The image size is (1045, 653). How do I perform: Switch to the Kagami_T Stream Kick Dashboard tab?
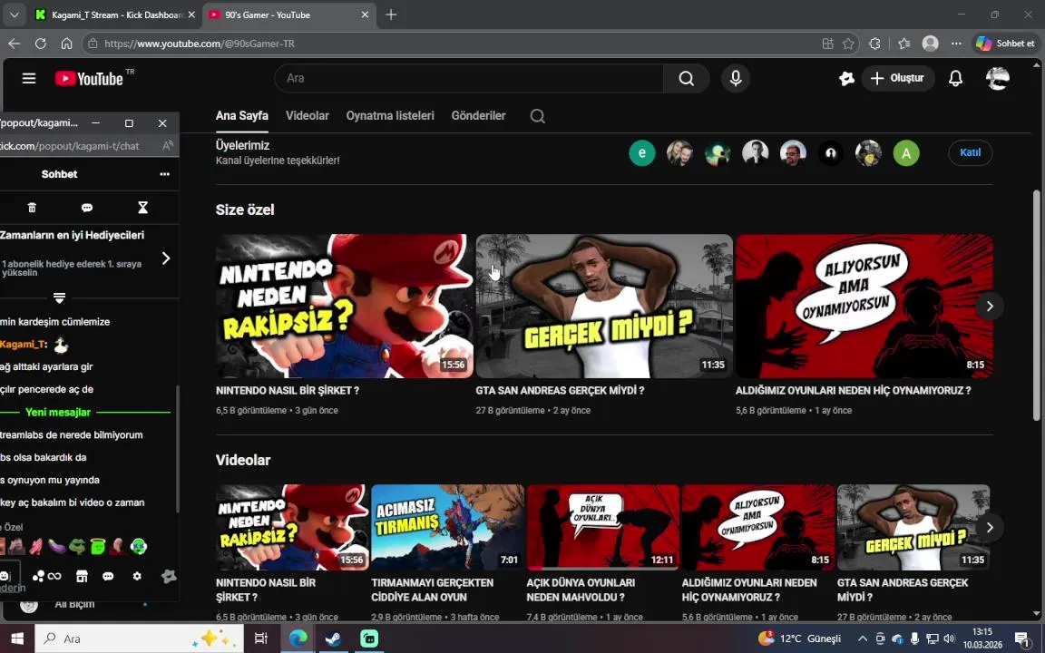tap(117, 15)
